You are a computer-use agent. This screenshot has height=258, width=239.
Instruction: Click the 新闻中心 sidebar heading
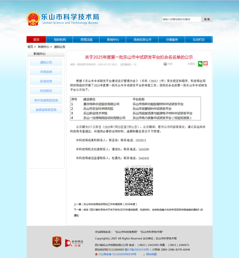point(39,54)
